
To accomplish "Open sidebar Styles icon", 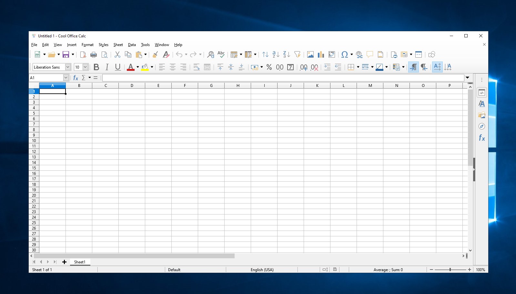I will 482,104.
